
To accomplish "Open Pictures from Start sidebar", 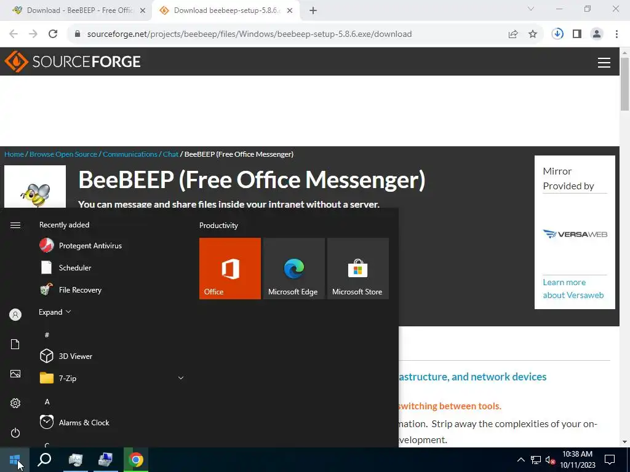I will [x=15, y=374].
